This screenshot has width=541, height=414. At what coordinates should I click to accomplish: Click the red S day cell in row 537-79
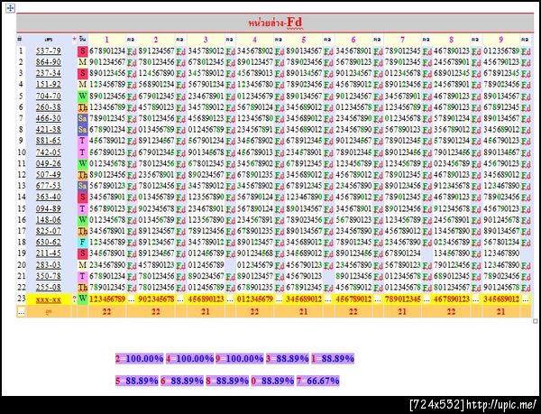click(82, 51)
